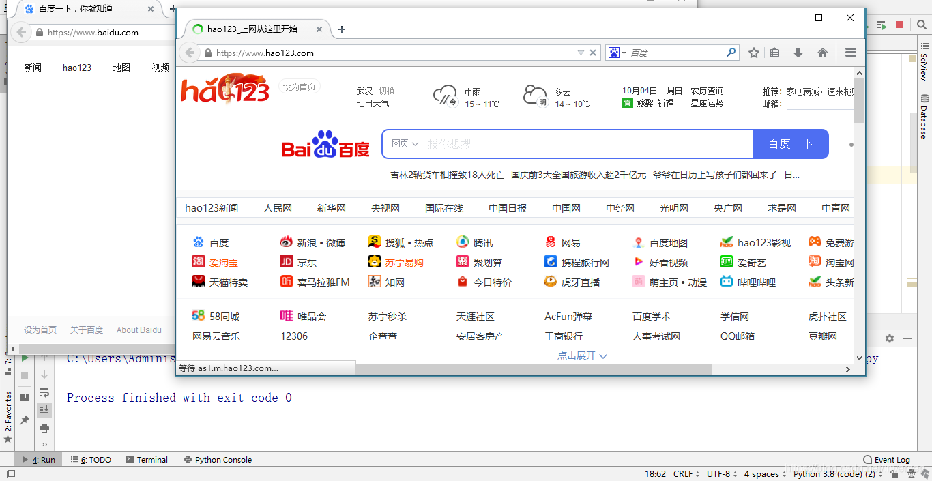Click the down arrow in Run console toolbar
The height and width of the screenshot is (481, 932).
[44, 375]
